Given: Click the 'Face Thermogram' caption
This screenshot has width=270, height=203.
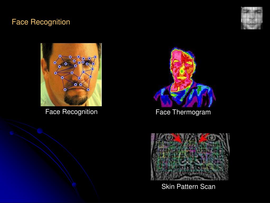Looking at the screenshot, I should 183,112.
